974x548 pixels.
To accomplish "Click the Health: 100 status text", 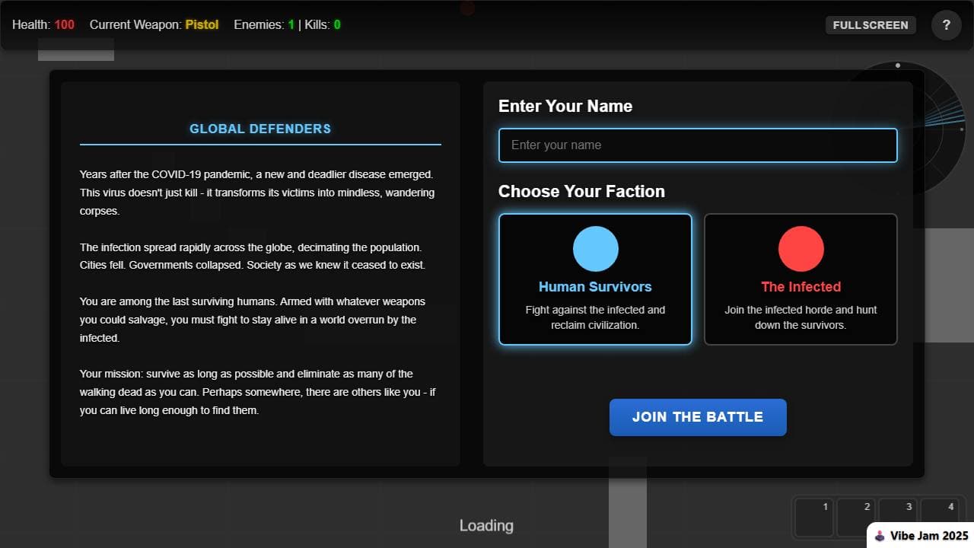I will click(43, 24).
